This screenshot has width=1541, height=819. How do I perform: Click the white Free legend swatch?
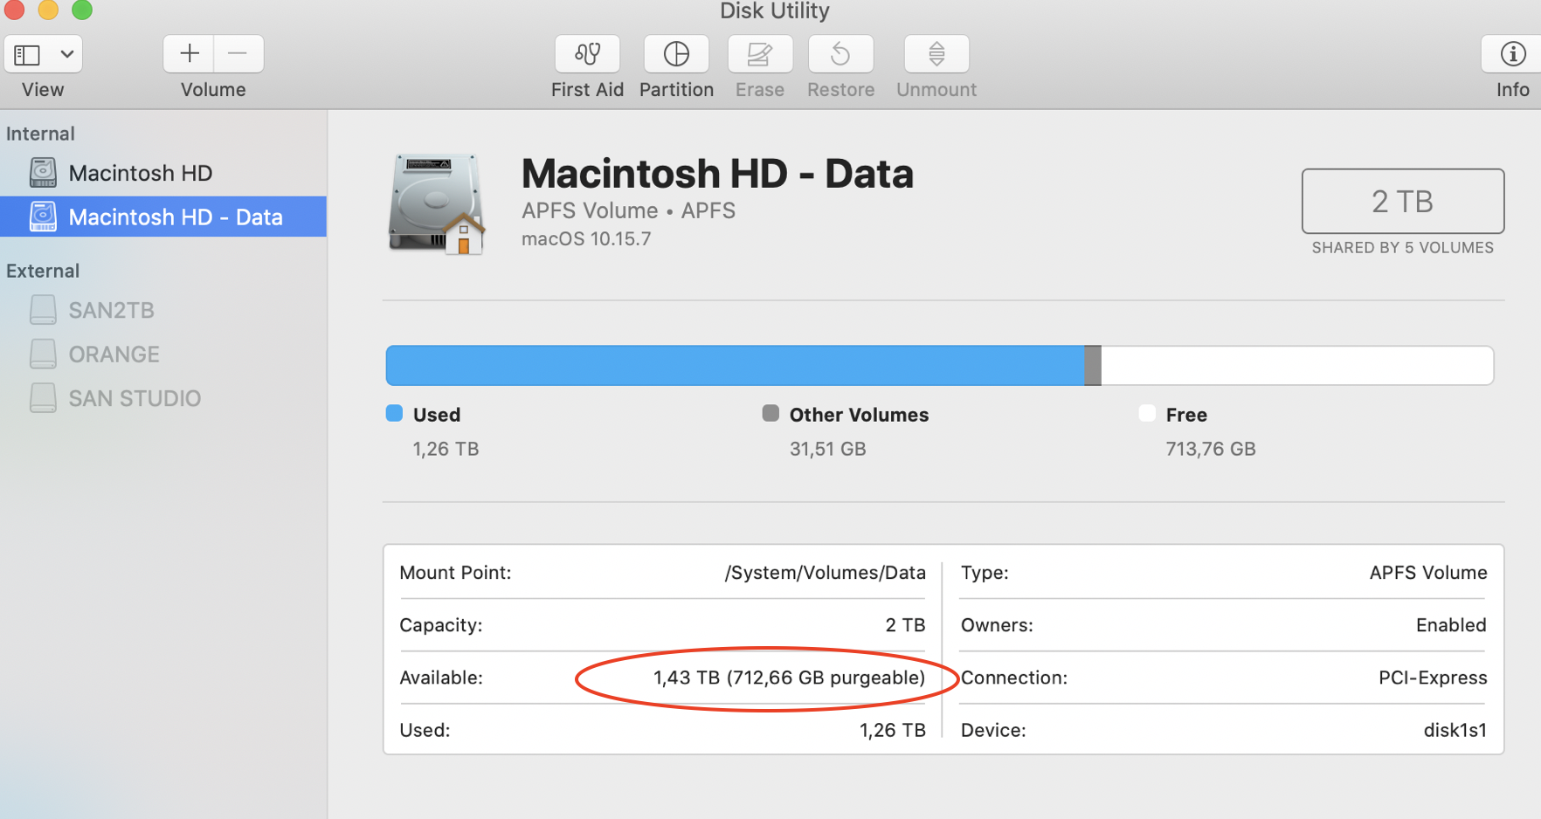click(x=1147, y=413)
